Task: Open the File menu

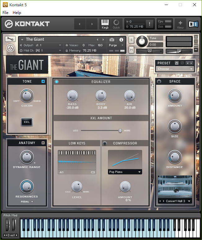Action: pyautogui.click(x=5, y=12)
